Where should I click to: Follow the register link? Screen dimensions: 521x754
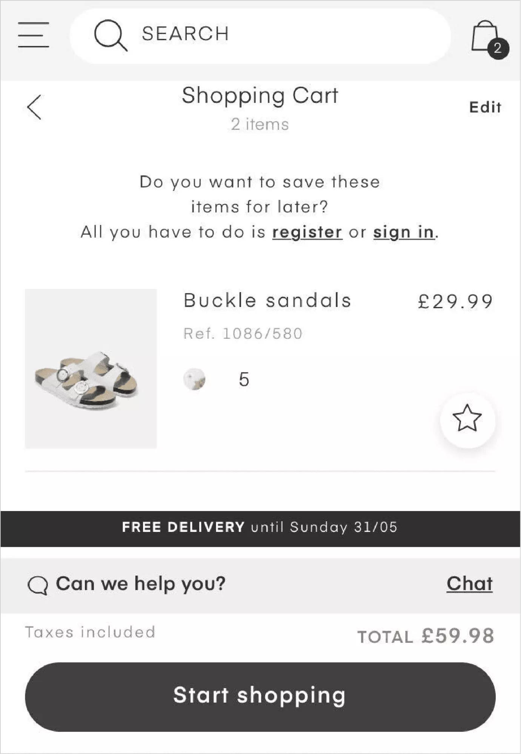click(307, 232)
